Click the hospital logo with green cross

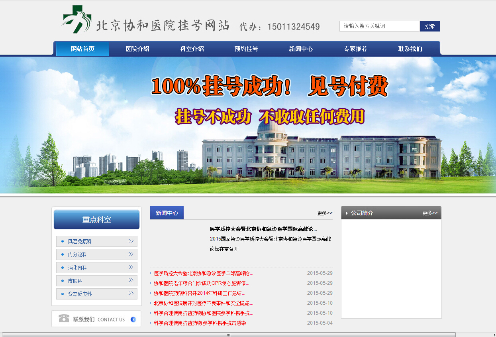77,20
